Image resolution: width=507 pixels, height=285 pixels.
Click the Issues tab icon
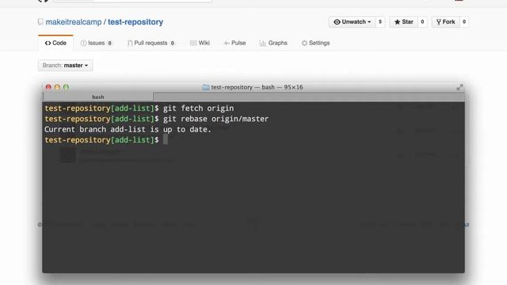click(83, 43)
